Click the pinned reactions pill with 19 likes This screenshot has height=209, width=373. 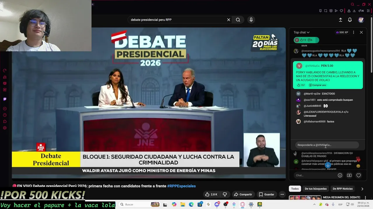pos(306,40)
